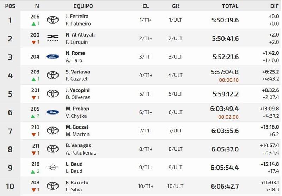
Task: Click the red down arrow under number 200
Action: click(33, 42)
